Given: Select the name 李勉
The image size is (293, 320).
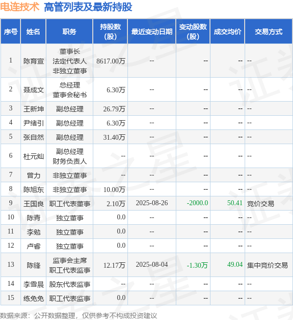Looking at the screenshot, I should click(x=34, y=232).
